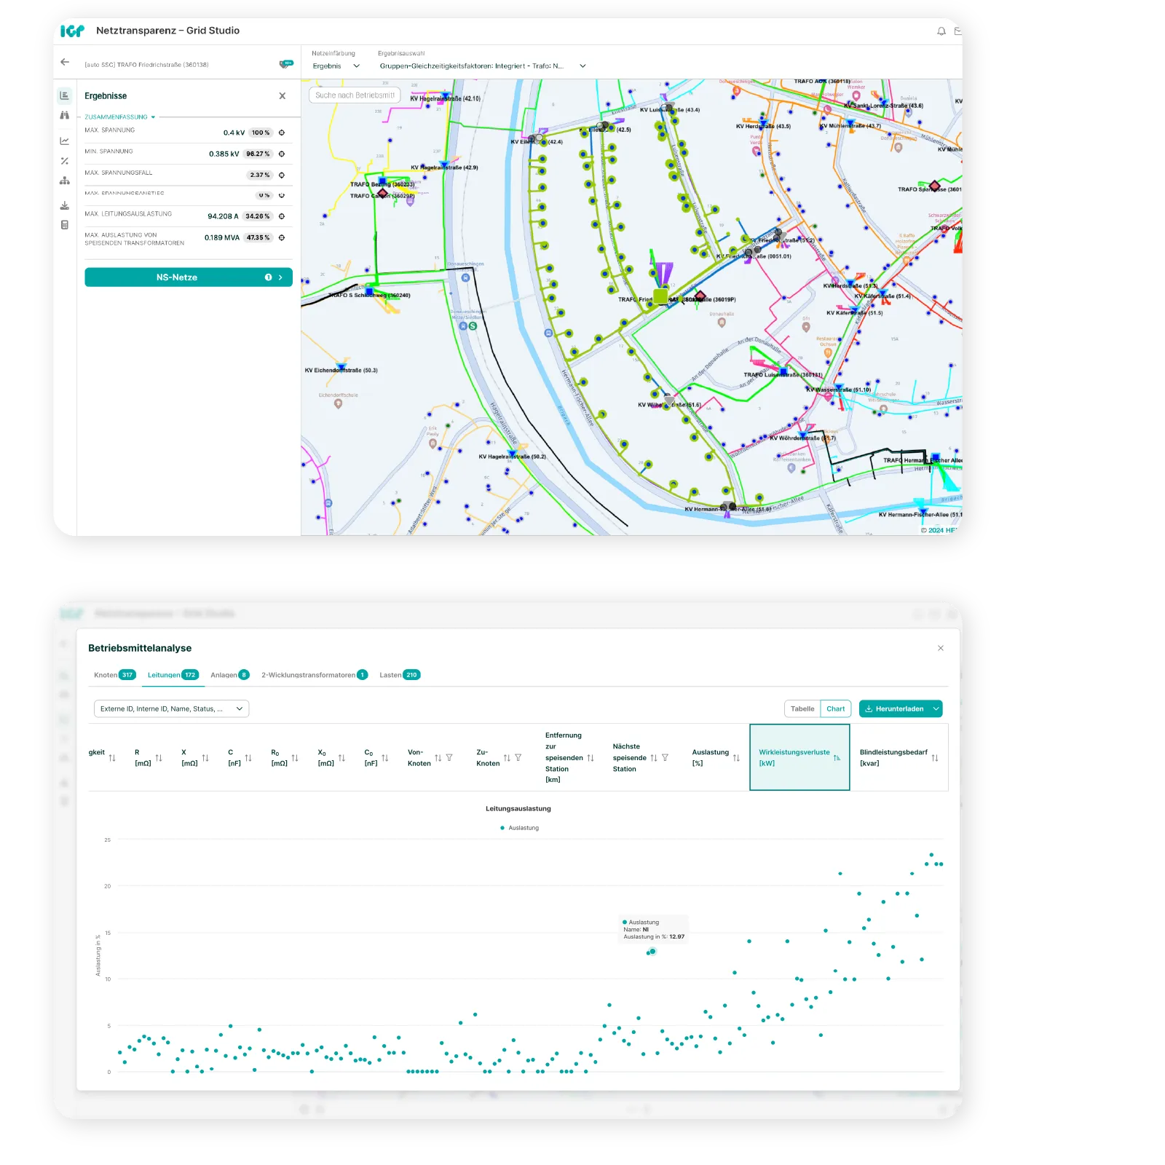Click the Suche nach Betriebsmittel search field

click(x=355, y=95)
